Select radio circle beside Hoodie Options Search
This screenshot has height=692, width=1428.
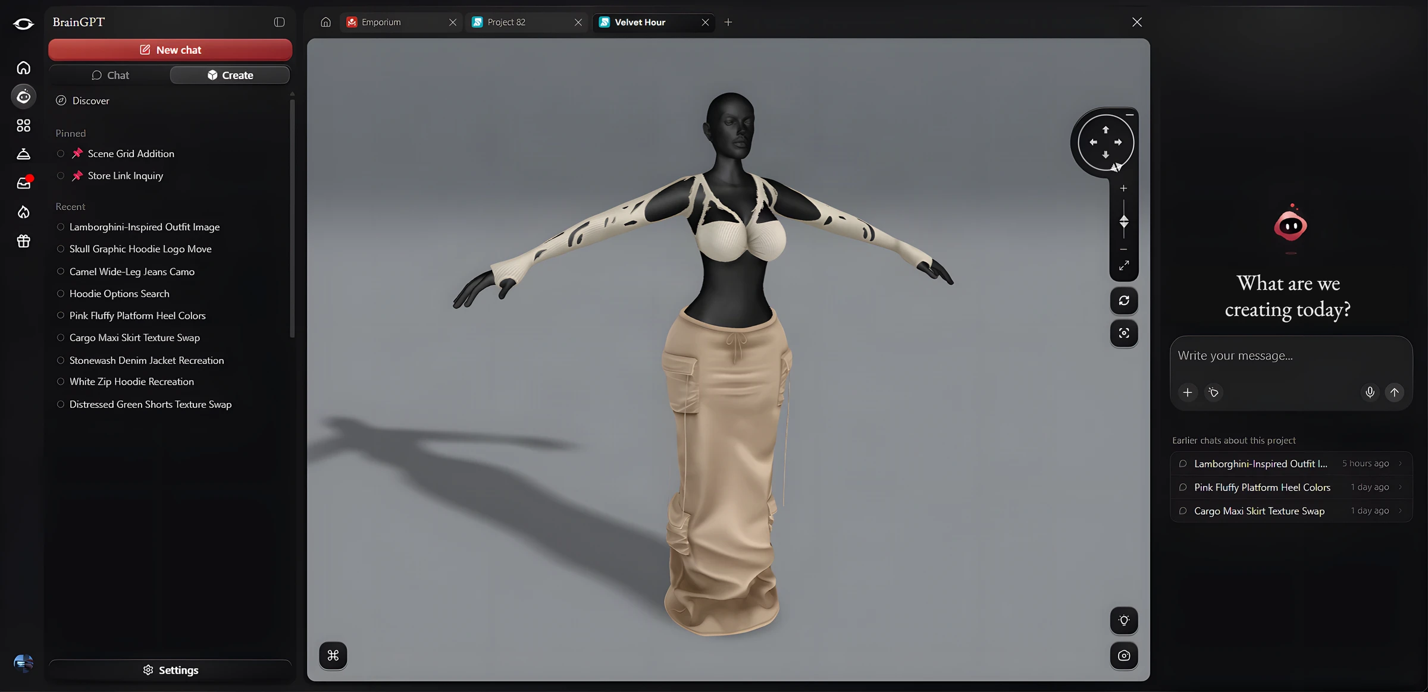pyautogui.click(x=61, y=294)
